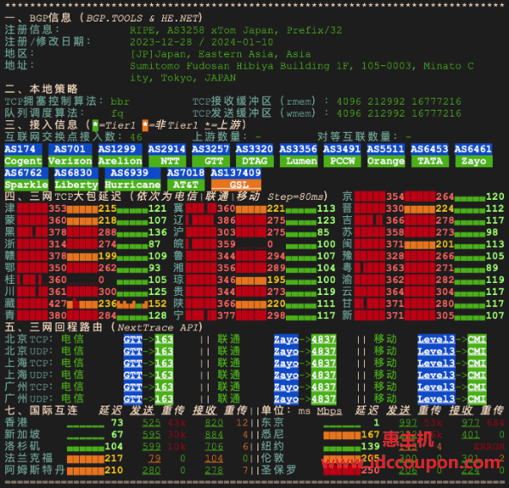Click the GTT badge in 北京TCP row
The width and height of the screenshot is (509, 488).
click(x=133, y=340)
